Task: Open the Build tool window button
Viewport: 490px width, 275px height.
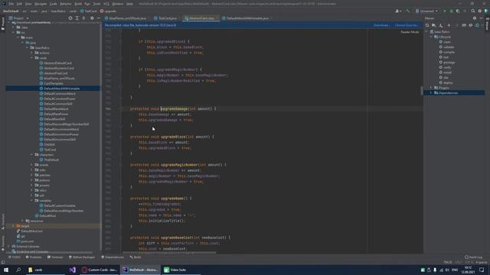Action: click(136, 257)
